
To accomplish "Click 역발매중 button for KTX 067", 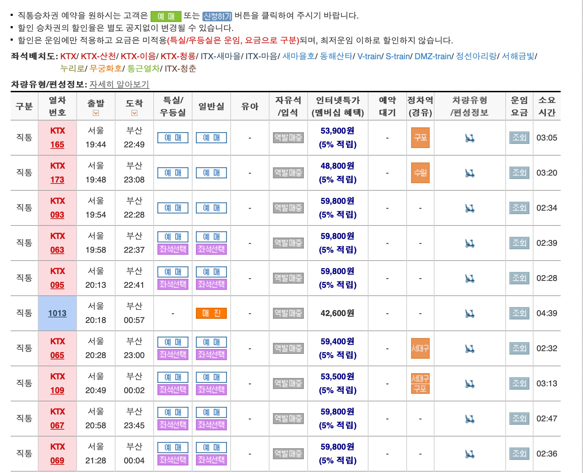I will pyautogui.click(x=288, y=419).
